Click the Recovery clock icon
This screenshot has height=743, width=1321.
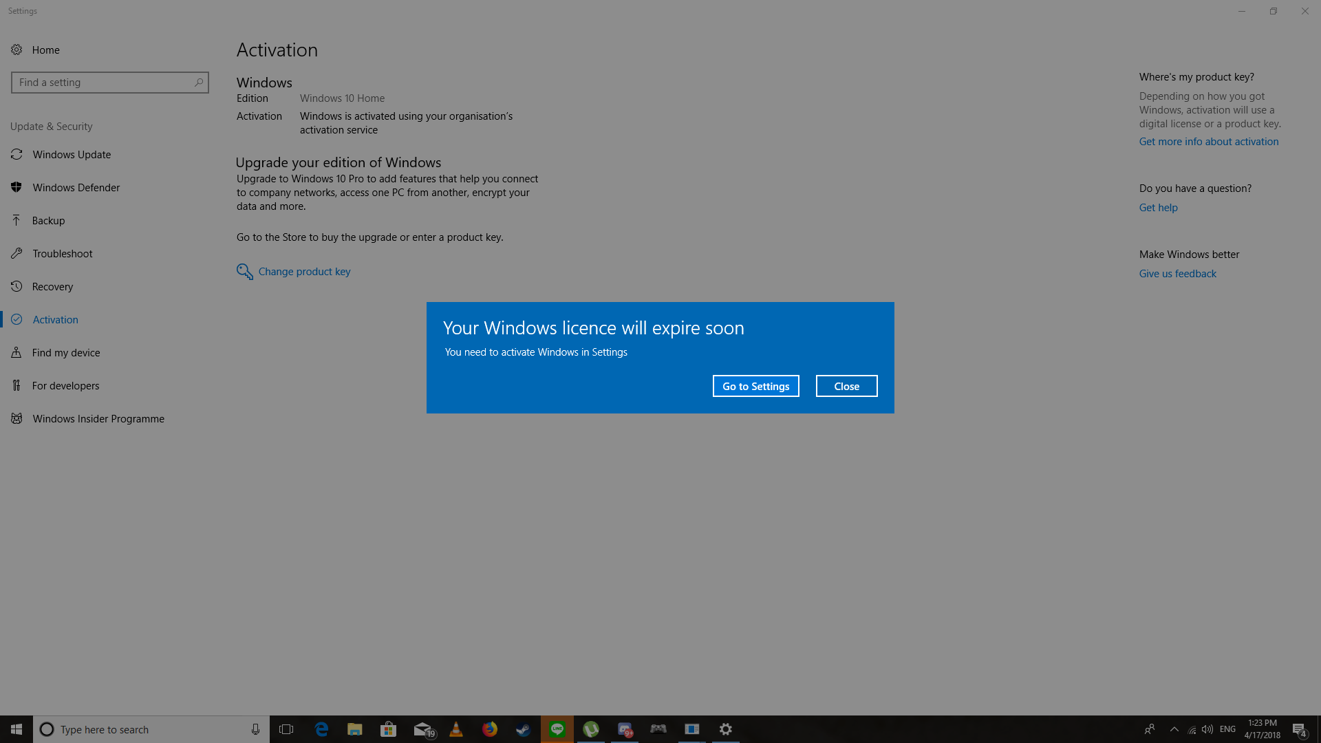click(x=17, y=286)
